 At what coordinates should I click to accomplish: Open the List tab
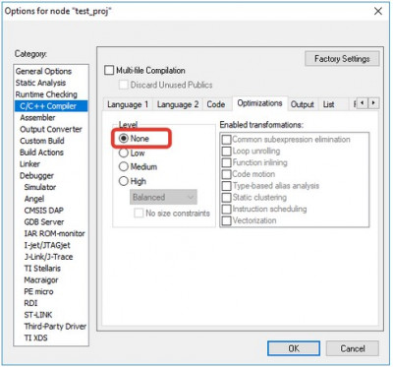[328, 104]
